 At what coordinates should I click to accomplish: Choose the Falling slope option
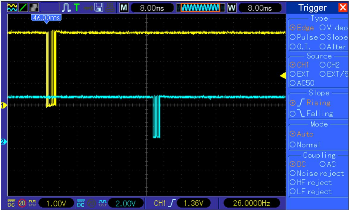point(311,113)
